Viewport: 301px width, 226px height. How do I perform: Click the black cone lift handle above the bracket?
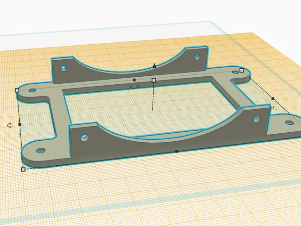tap(154, 66)
